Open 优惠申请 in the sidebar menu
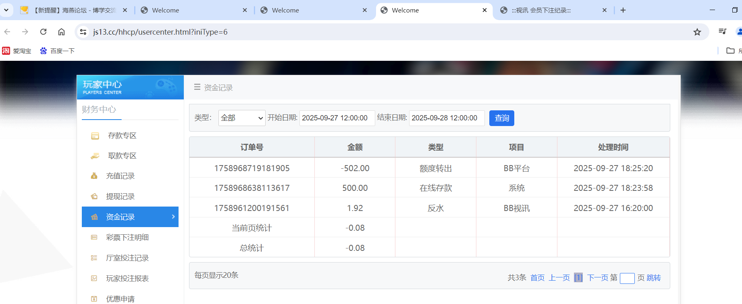 (x=120, y=299)
